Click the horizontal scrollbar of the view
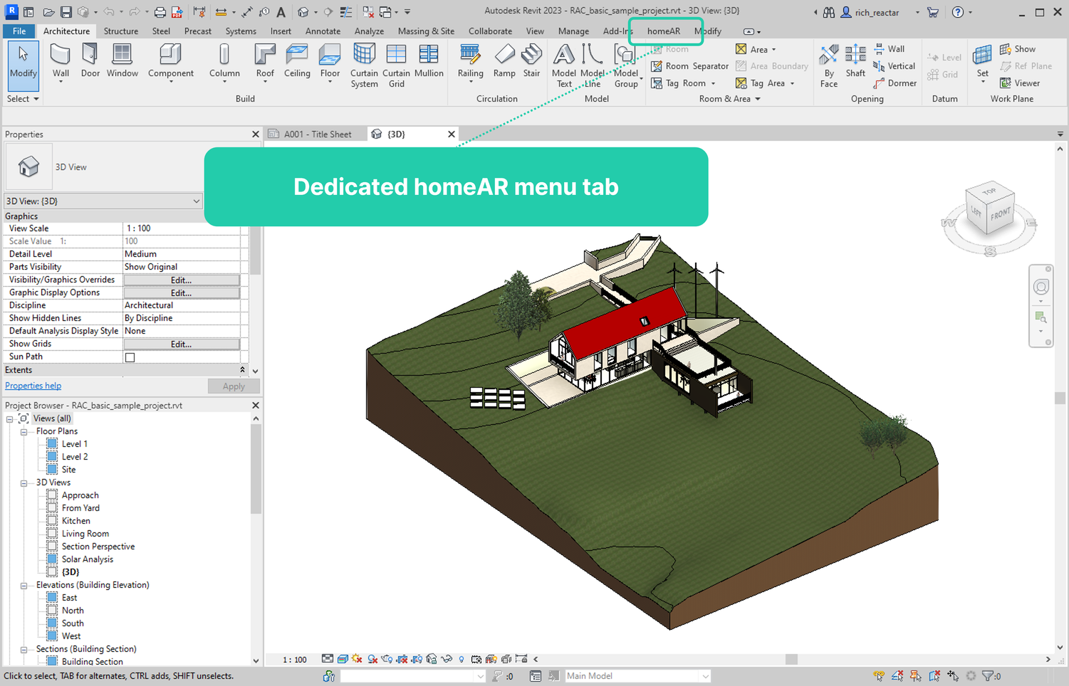The width and height of the screenshot is (1069, 686). [x=791, y=659]
